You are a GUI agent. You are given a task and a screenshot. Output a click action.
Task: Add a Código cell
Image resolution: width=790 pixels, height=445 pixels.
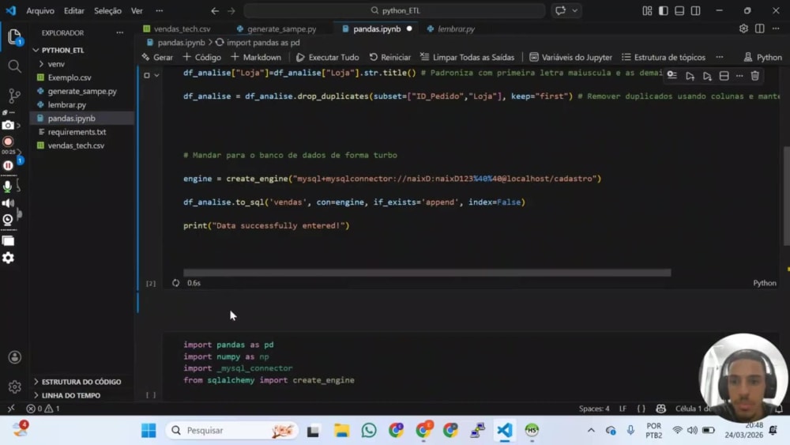[x=202, y=58]
